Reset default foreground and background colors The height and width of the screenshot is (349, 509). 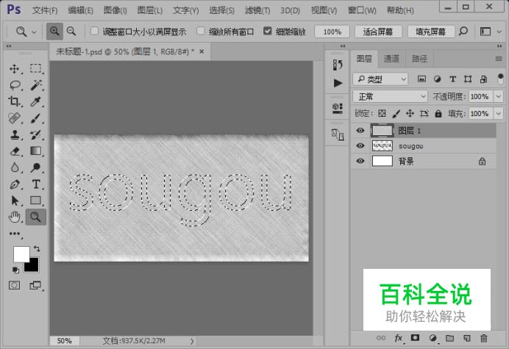pos(15,270)
